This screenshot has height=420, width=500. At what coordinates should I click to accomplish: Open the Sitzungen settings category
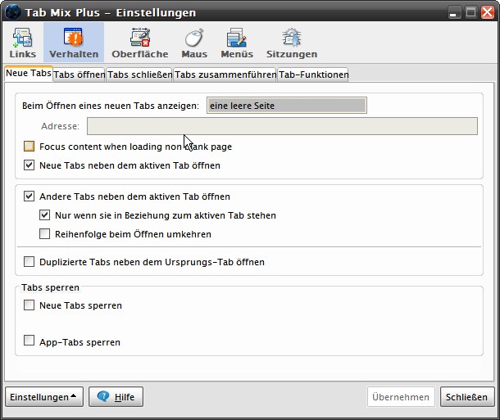(x=292, y=43)
